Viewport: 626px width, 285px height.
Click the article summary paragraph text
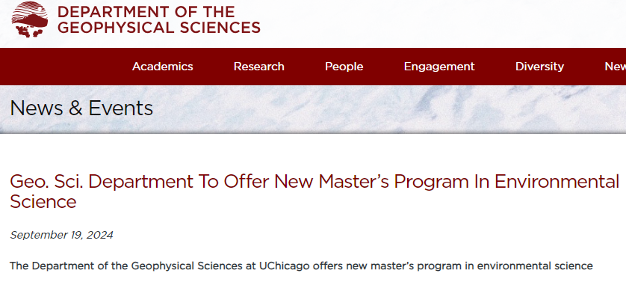pyautogui.click(x=301, y=266)
